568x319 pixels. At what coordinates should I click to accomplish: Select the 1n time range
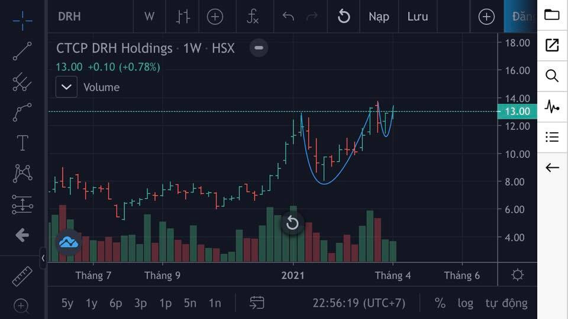(x=215, y=303)
